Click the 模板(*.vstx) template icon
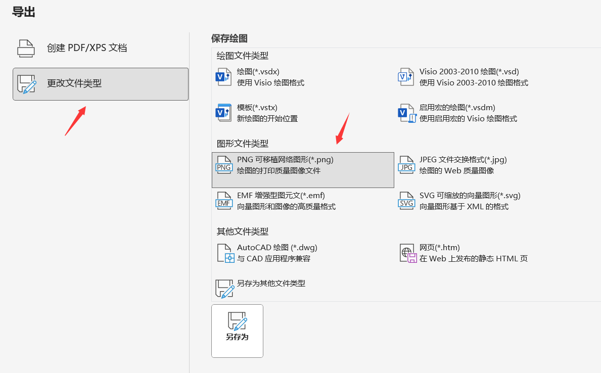This screenshot has height=373, width=601. point(223,113)
